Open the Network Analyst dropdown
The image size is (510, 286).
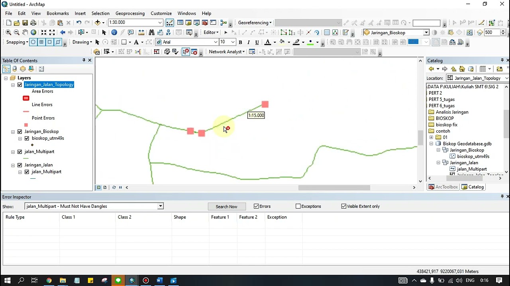pyautogui.click(x=227, y=52)
